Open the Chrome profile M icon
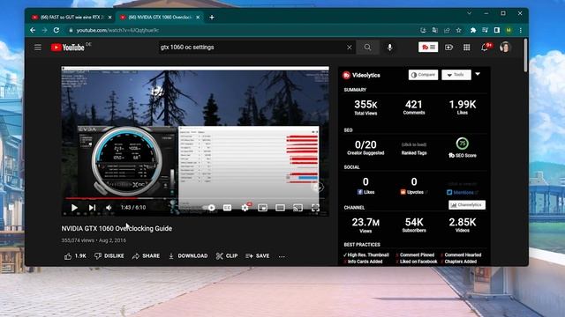The image size is (565, 317). click(x=508, y=30)
